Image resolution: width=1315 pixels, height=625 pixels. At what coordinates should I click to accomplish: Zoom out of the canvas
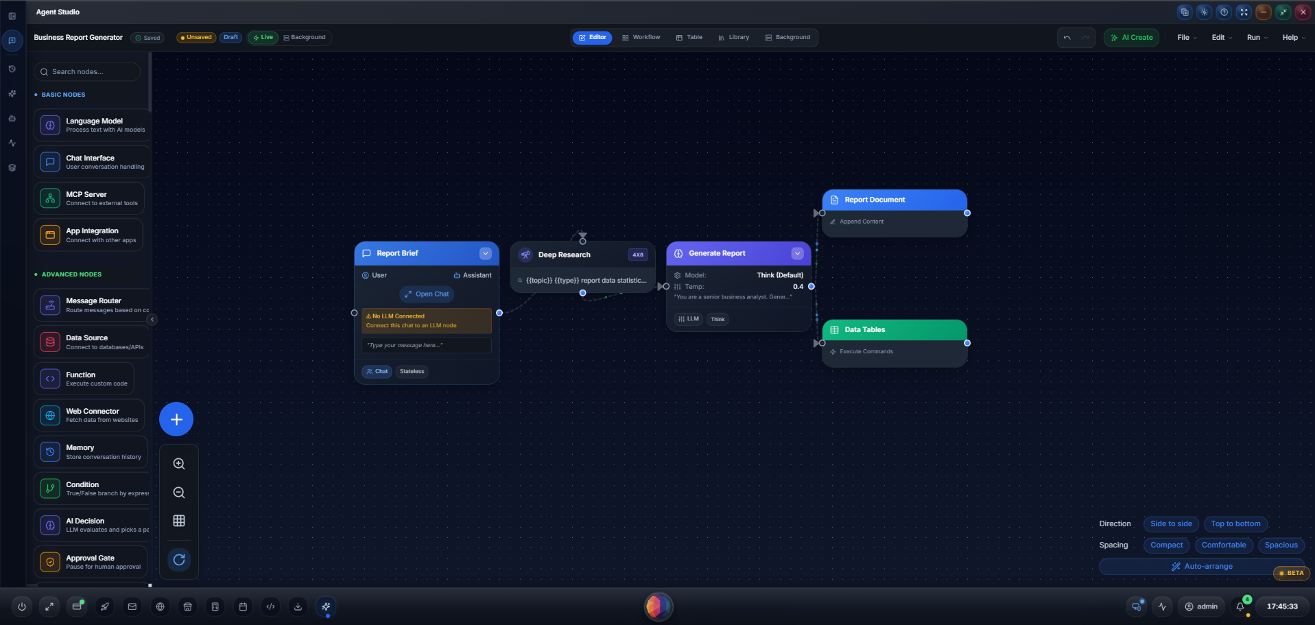tap(179, 493)
